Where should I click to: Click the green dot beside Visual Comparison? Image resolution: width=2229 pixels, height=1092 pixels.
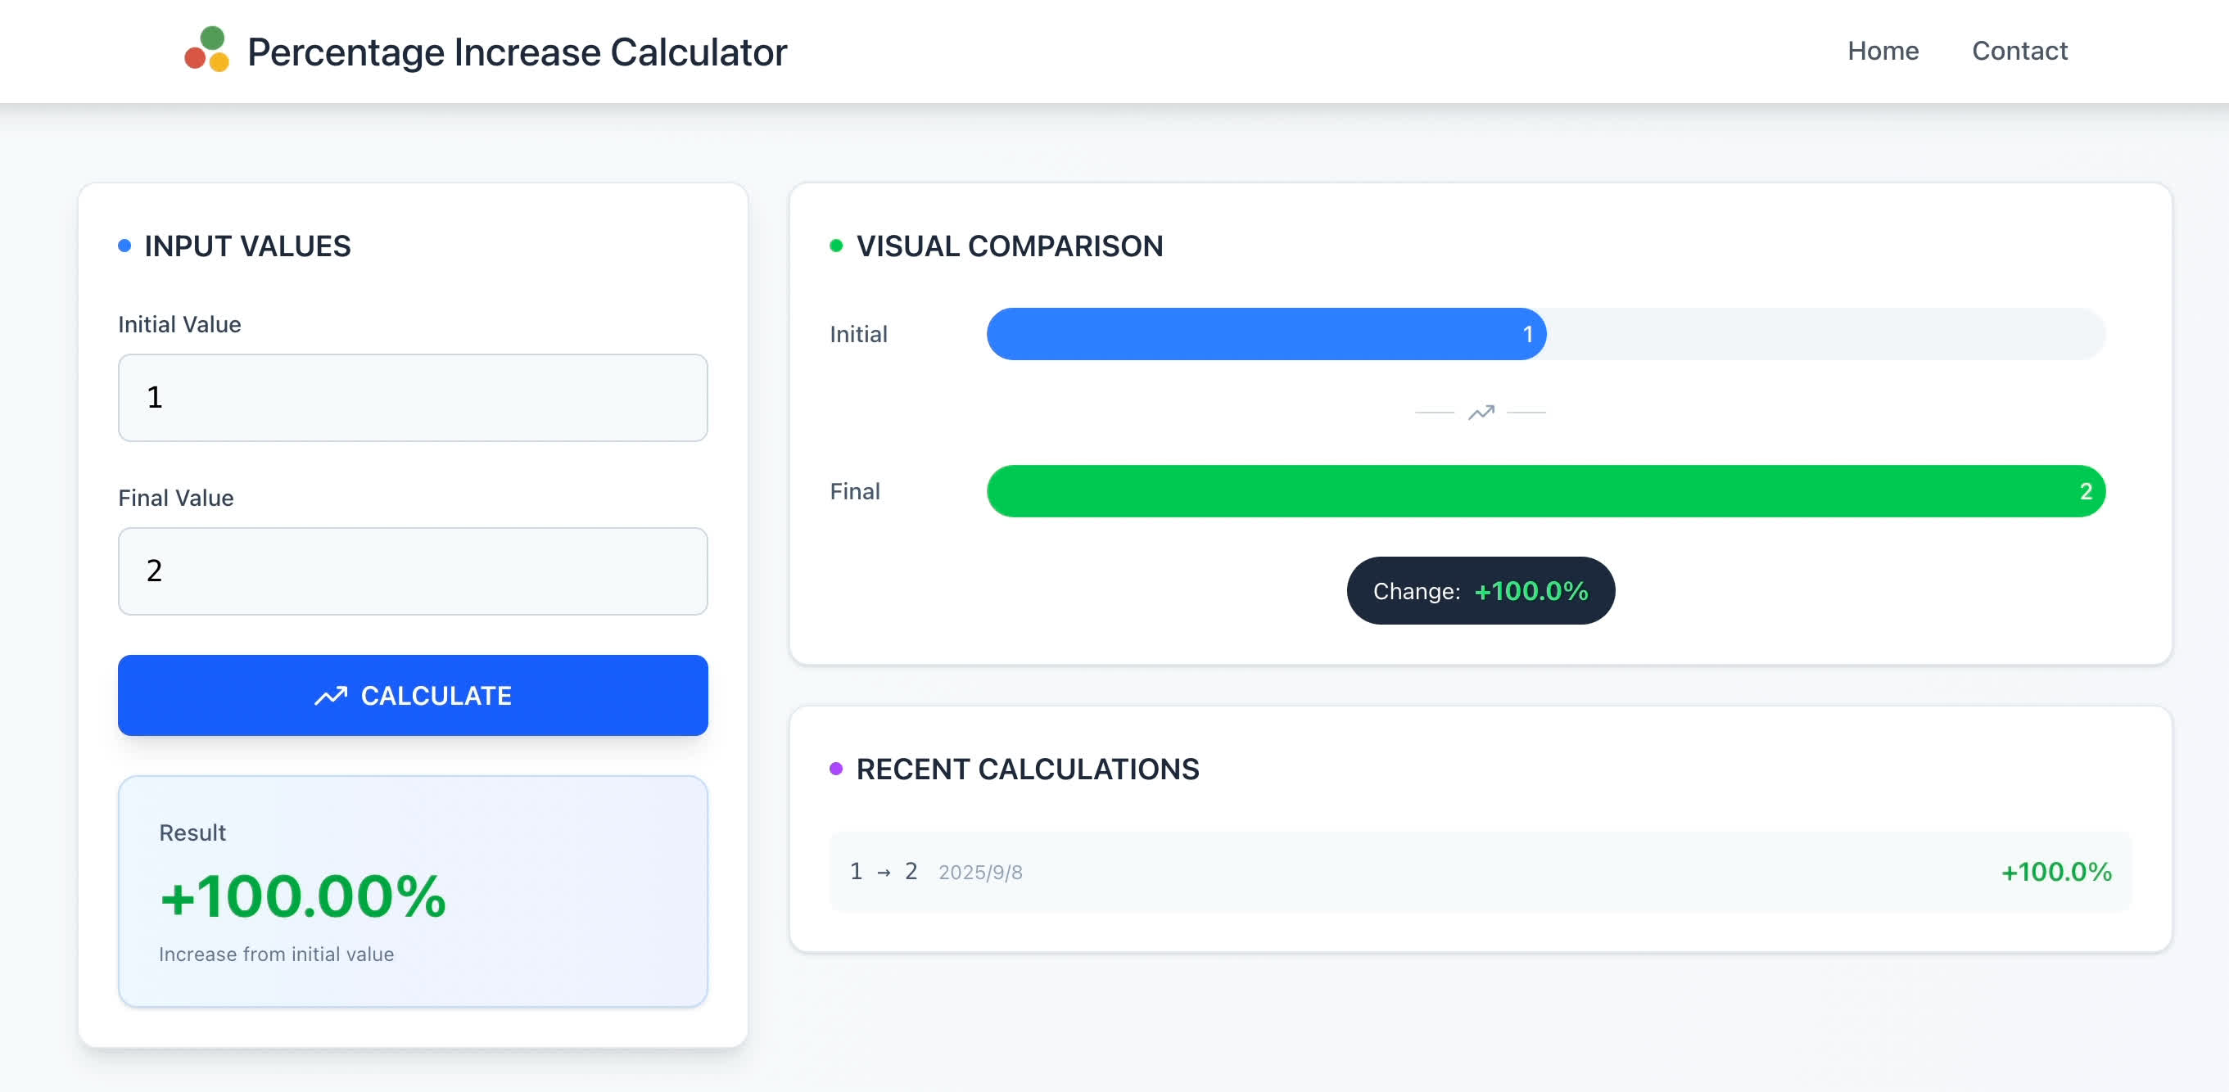(836, 246)
